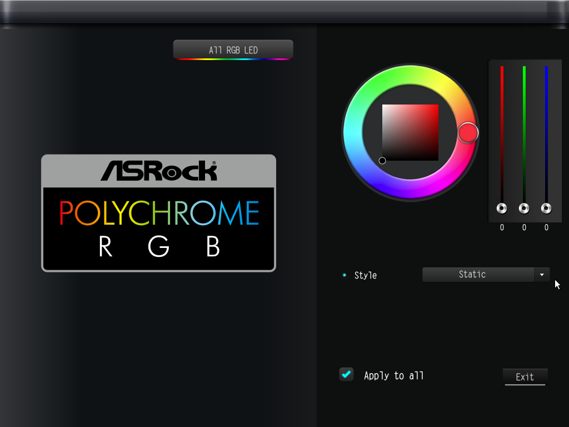Toggle the Apply to all checkbox
The height and width of the screenshot is (427, 569).
(x=346, y=374)
